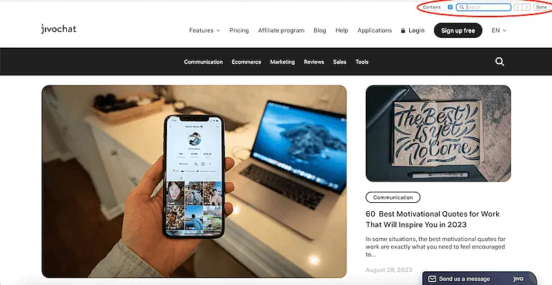Open the EN language selector
Image resolution: width=552 pixels, height=285 pixels.
tap(499, 30)
